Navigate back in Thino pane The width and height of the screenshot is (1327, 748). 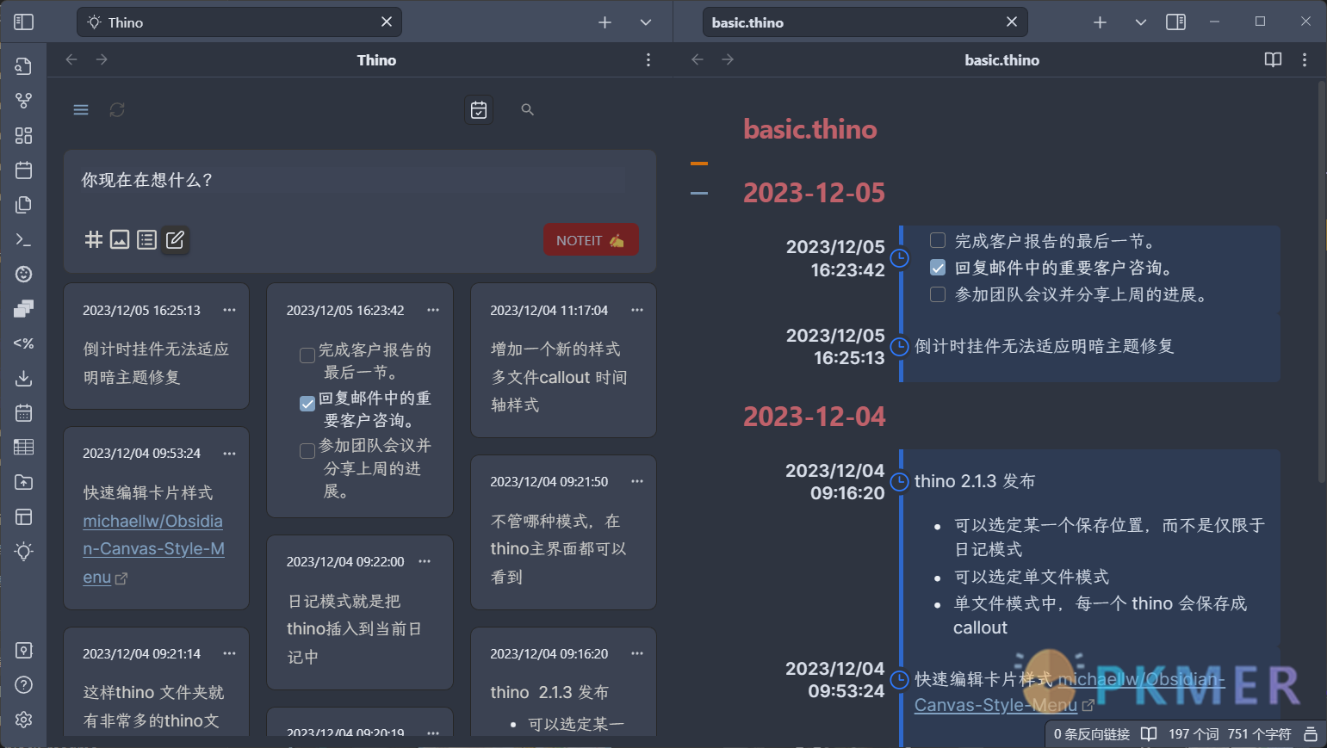click(71, 59)
